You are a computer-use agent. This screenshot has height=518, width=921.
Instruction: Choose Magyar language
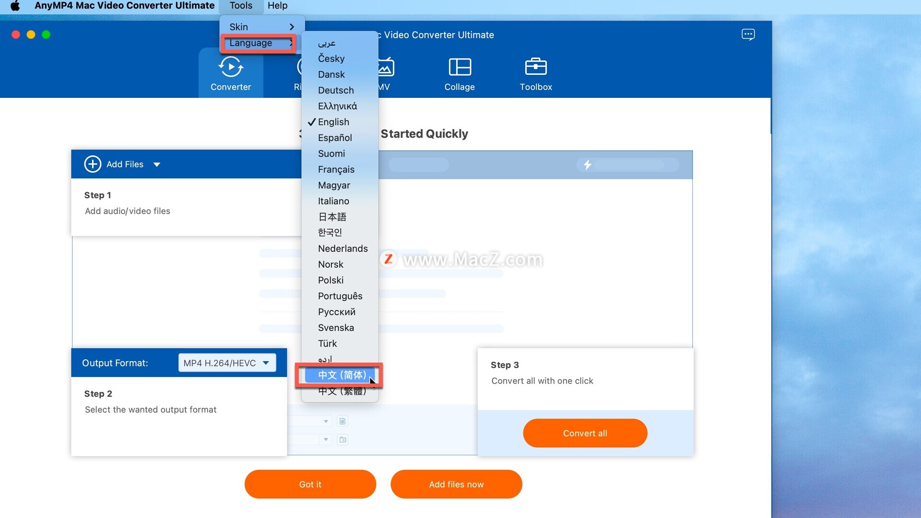(340, 185)
